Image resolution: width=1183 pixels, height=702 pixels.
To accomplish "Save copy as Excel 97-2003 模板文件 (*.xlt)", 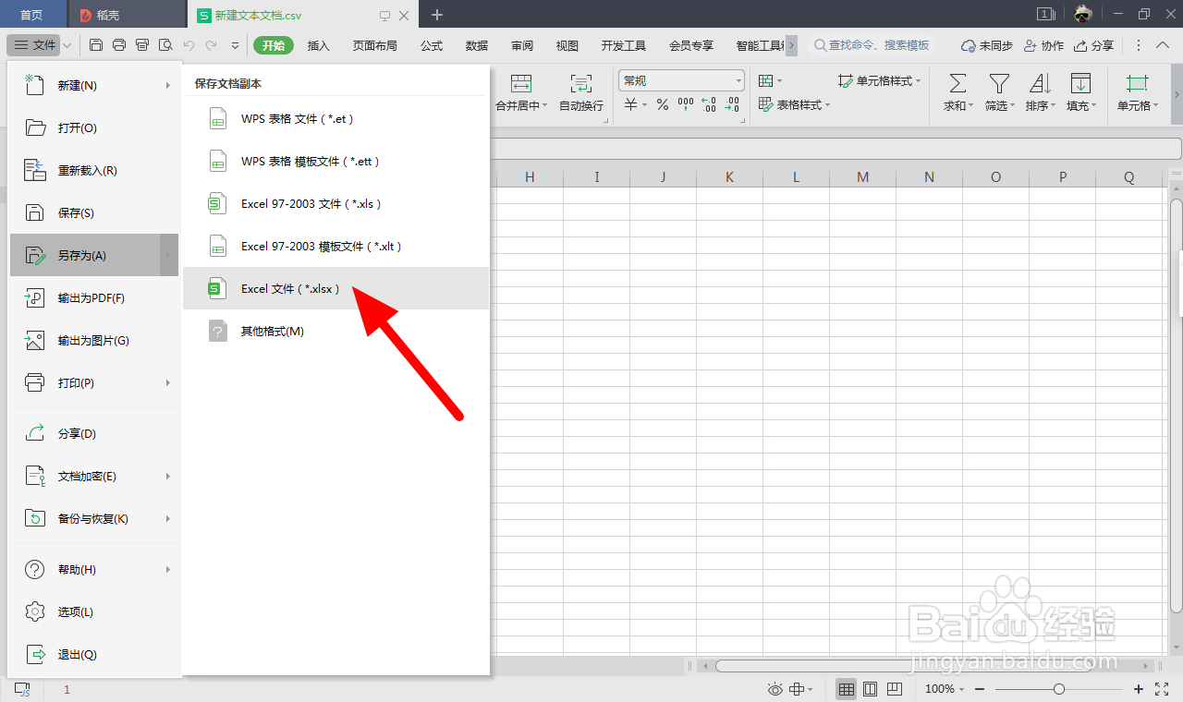I will click(336, 247).
